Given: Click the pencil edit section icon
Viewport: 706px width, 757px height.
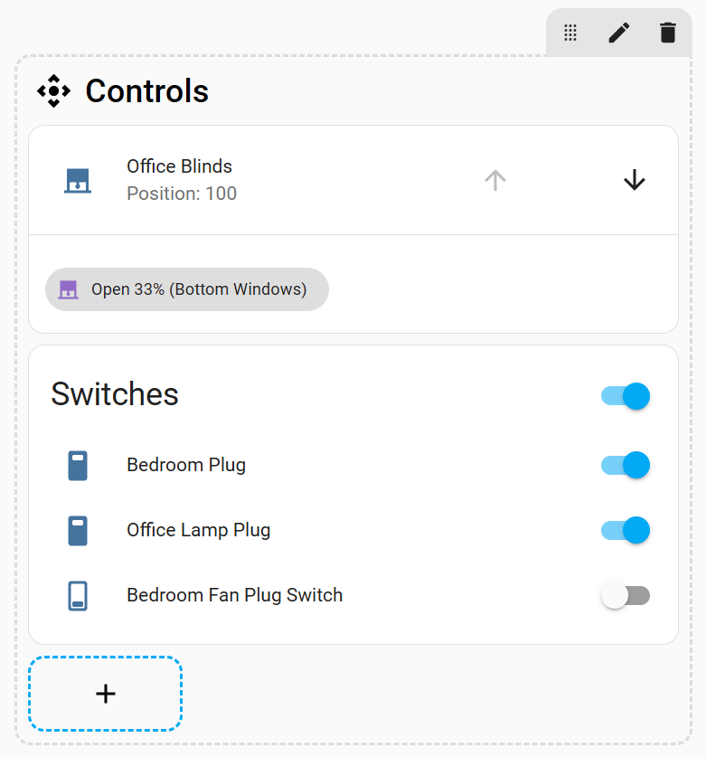Looking at the screenshot, I should 619,33.
